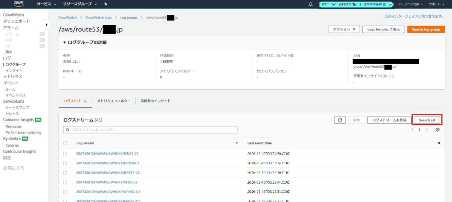Click the 削除 delete button
This screenshot has height=202, width=452.
click(x=356, y=120)
